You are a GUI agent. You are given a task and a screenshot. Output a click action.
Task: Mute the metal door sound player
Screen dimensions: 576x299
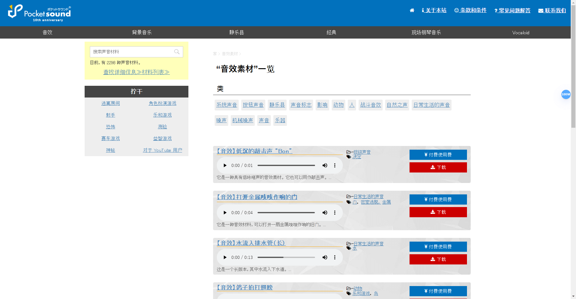click(325, 213)
